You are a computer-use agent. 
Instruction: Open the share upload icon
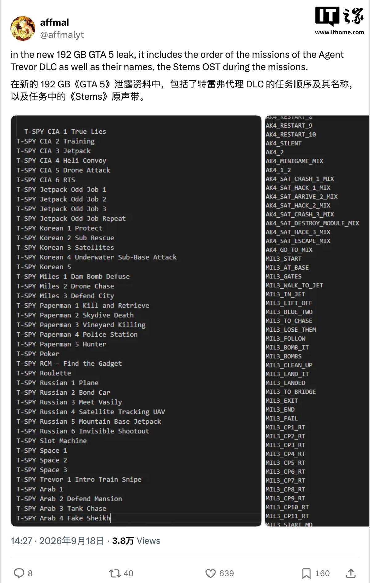[x=351, y=573]
